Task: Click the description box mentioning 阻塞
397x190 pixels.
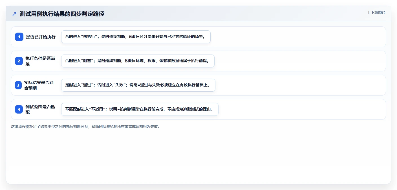Action: (x=138, y=61)
